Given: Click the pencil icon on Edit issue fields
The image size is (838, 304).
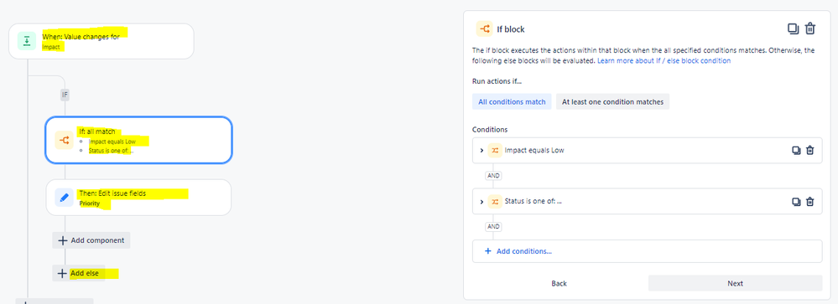Looking at the screenshot, I should (x=64, y=198).
